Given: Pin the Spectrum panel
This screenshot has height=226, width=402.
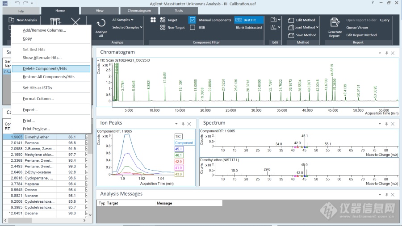Looking at the screenshot, I should (x=386, y=124).
